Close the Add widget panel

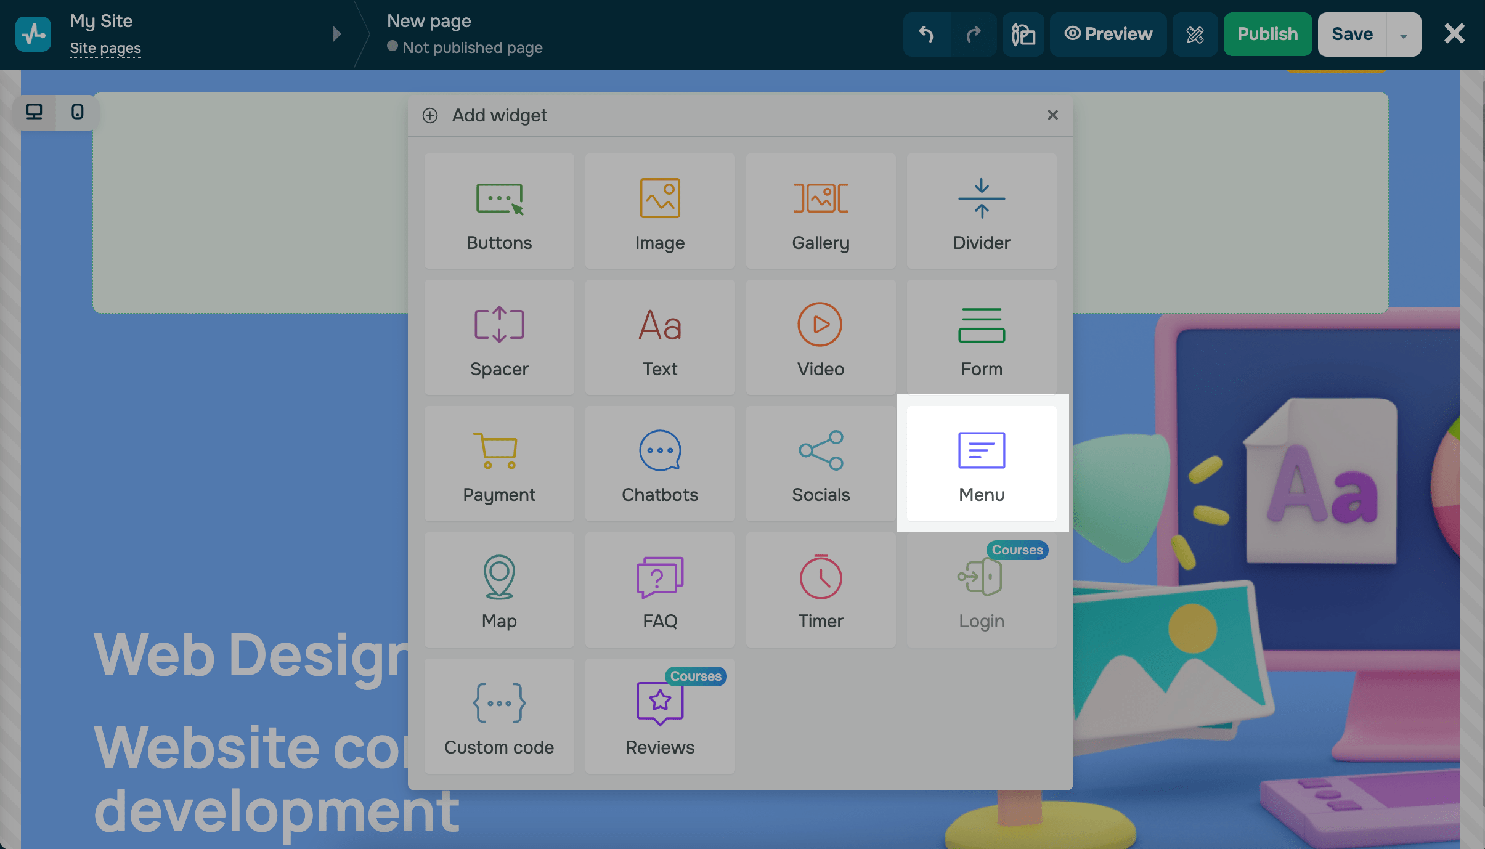(x=1052, y=115)
